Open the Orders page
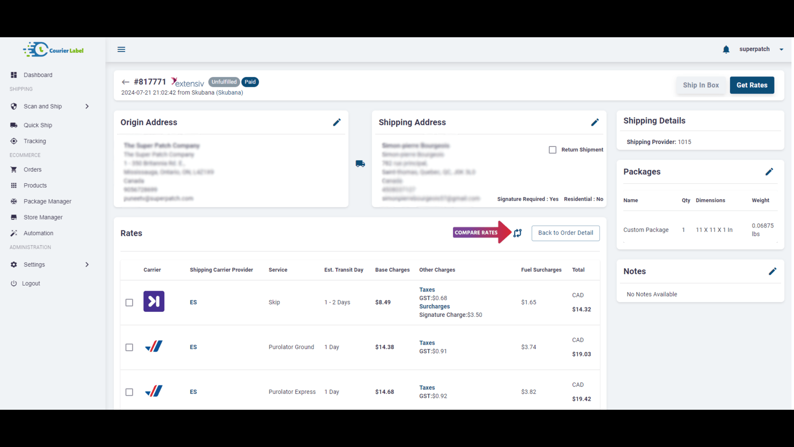Viewport: 794px width, 447px height. [33, 169]
